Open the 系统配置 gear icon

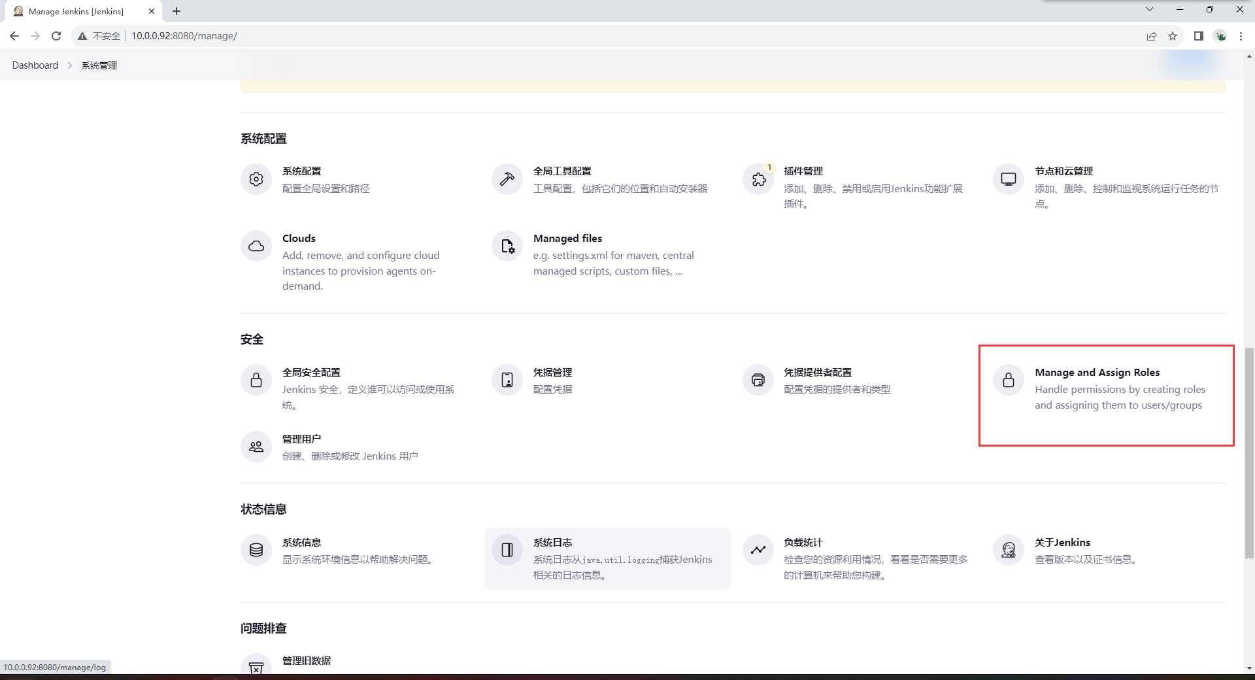256,179
